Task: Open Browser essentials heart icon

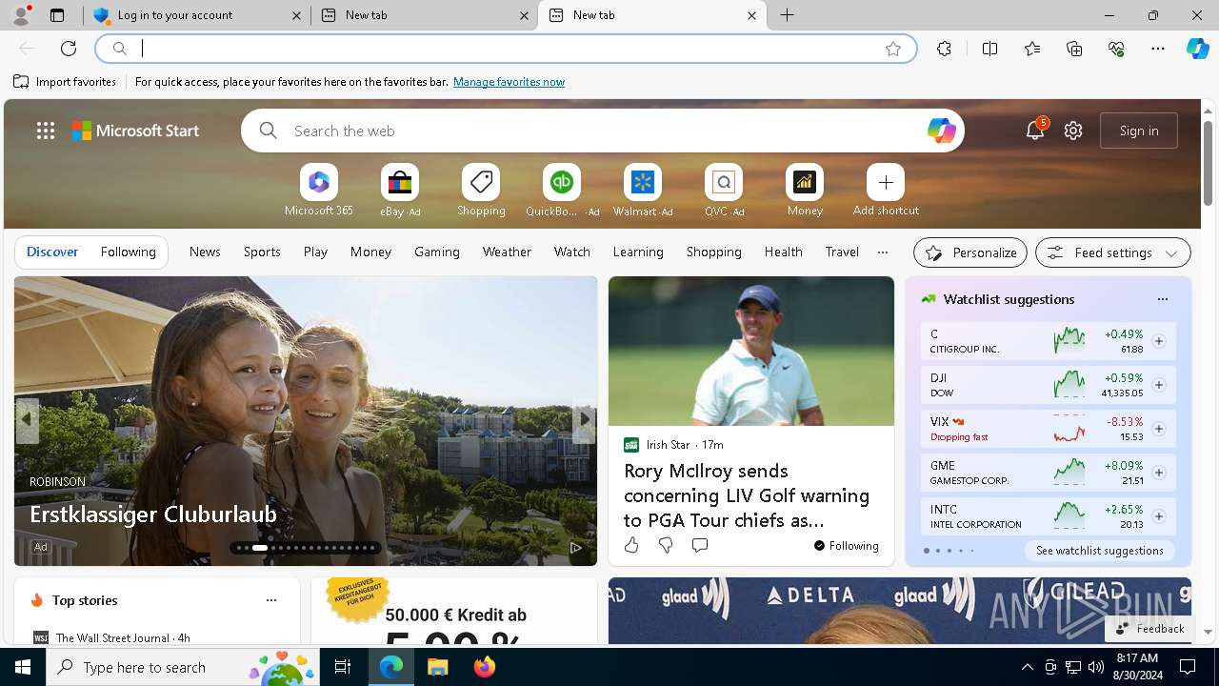Action: tap(1116, 49)
